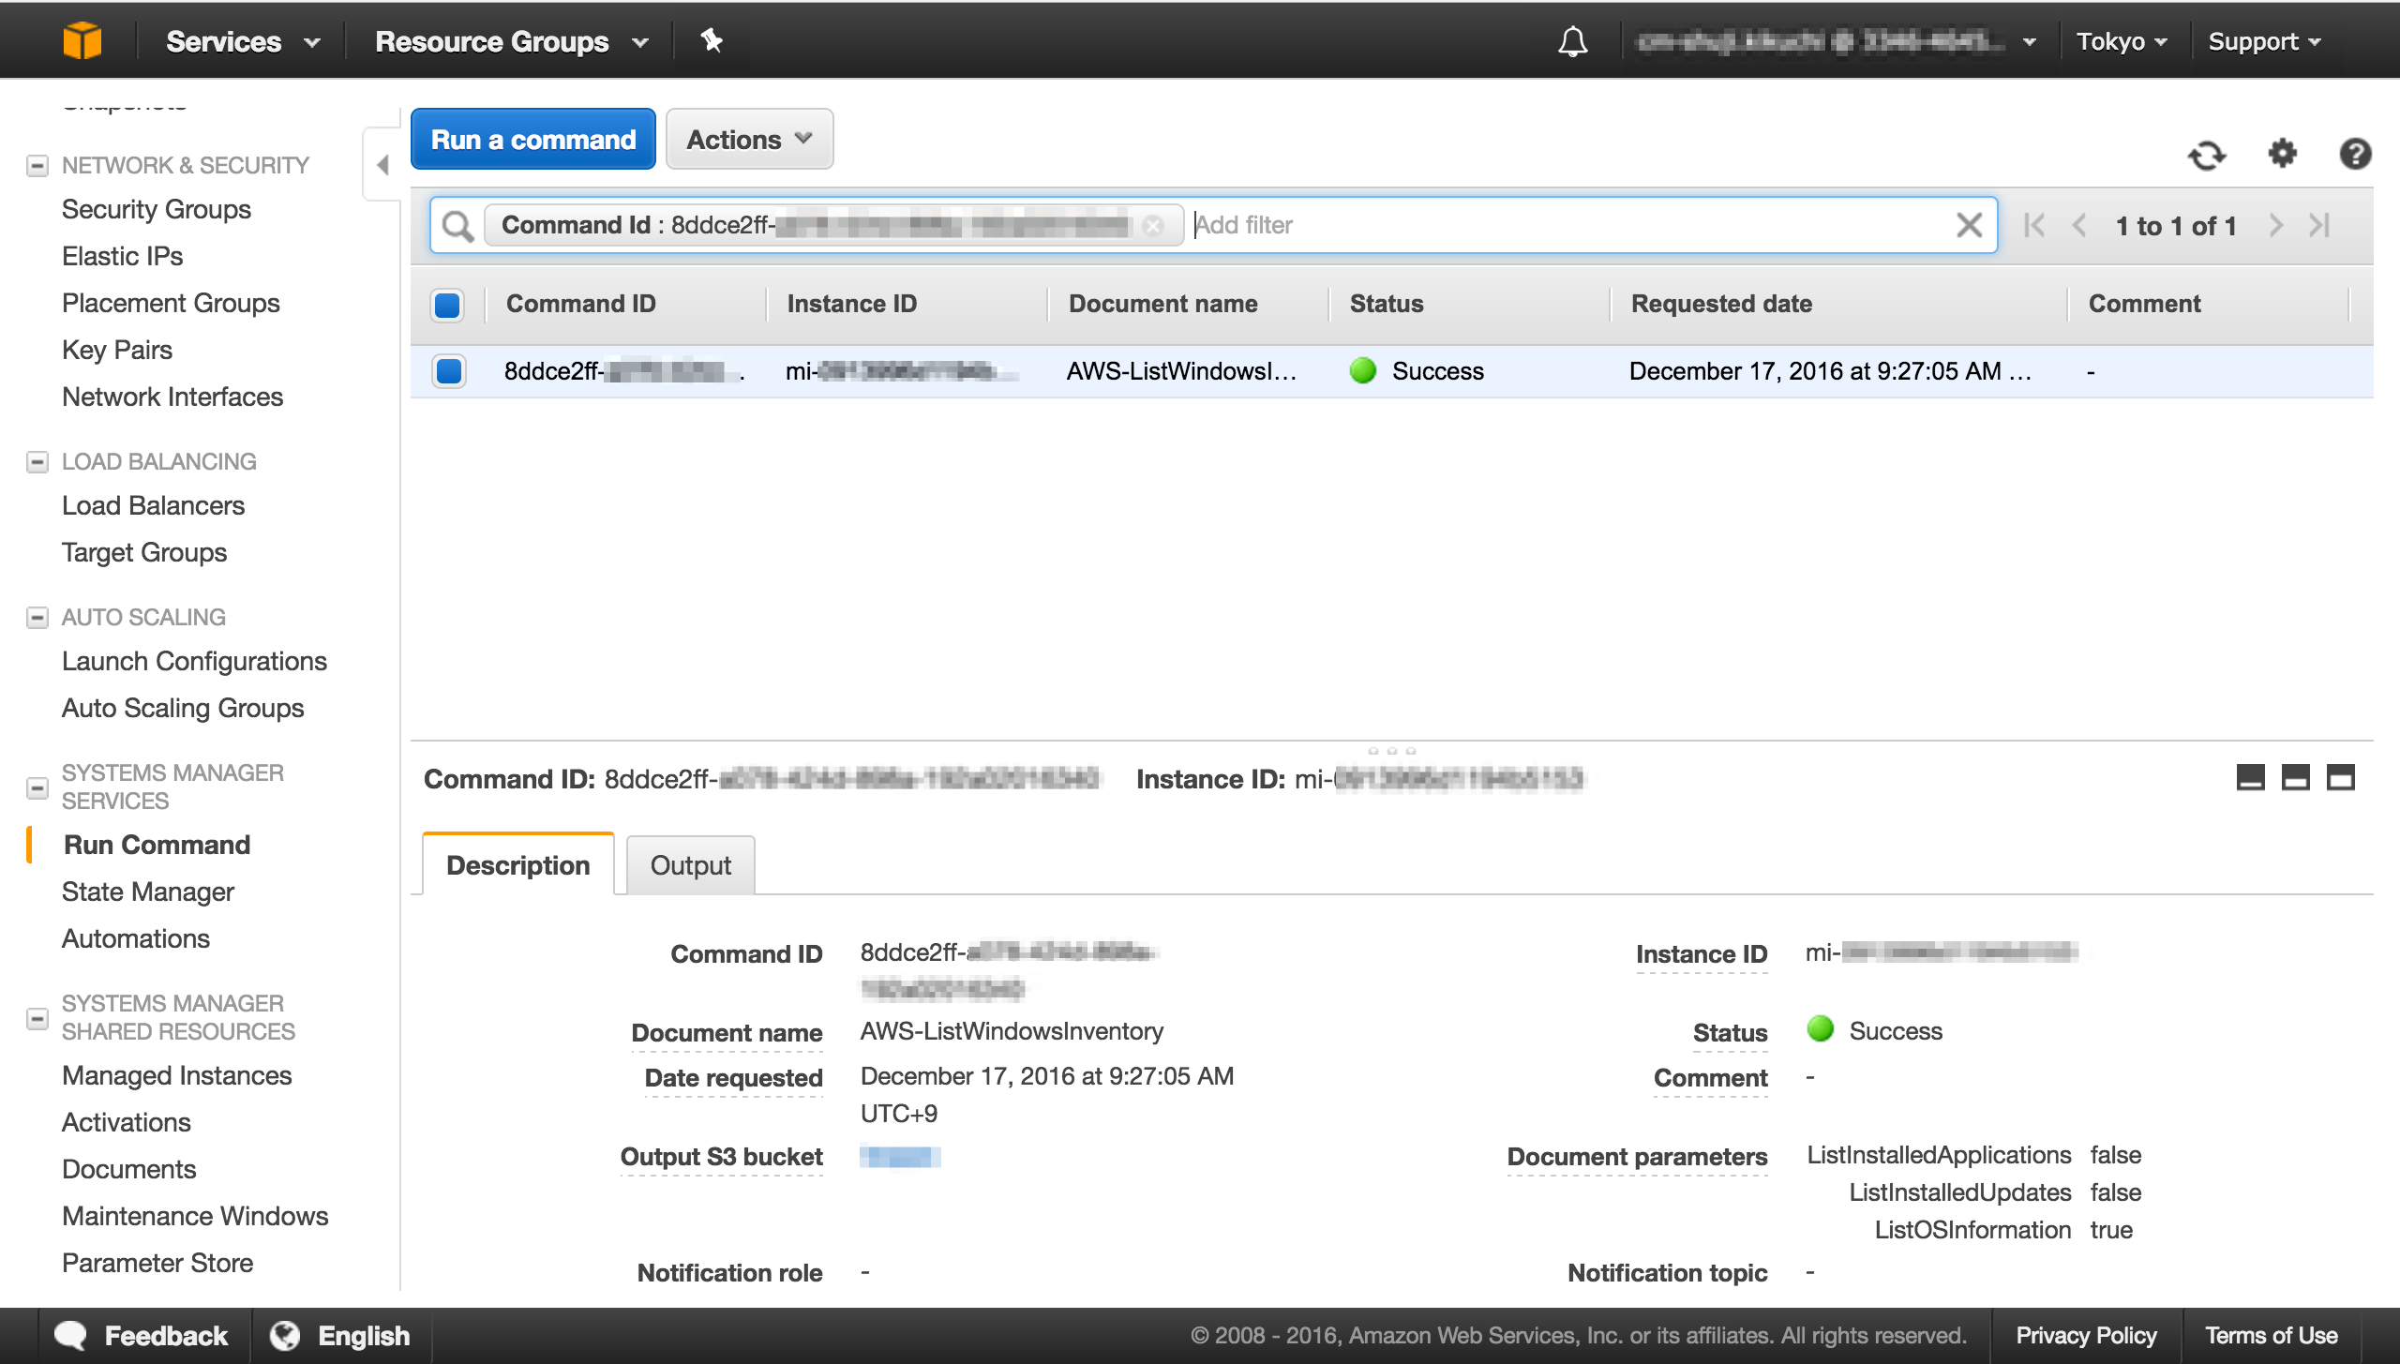Click the English language globe icon

287,1335
